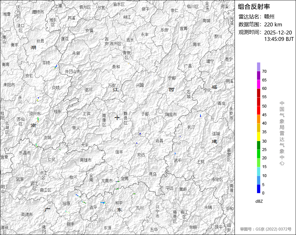Click the 中国气象局雷达气象中心 vertical text
The width and height of the screenshot is (296, 235).
click(x=282, y=133)
